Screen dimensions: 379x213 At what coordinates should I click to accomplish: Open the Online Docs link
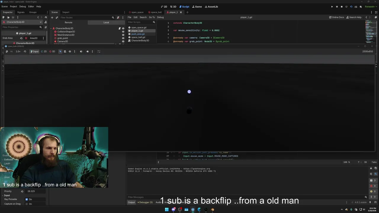point(337,17)
